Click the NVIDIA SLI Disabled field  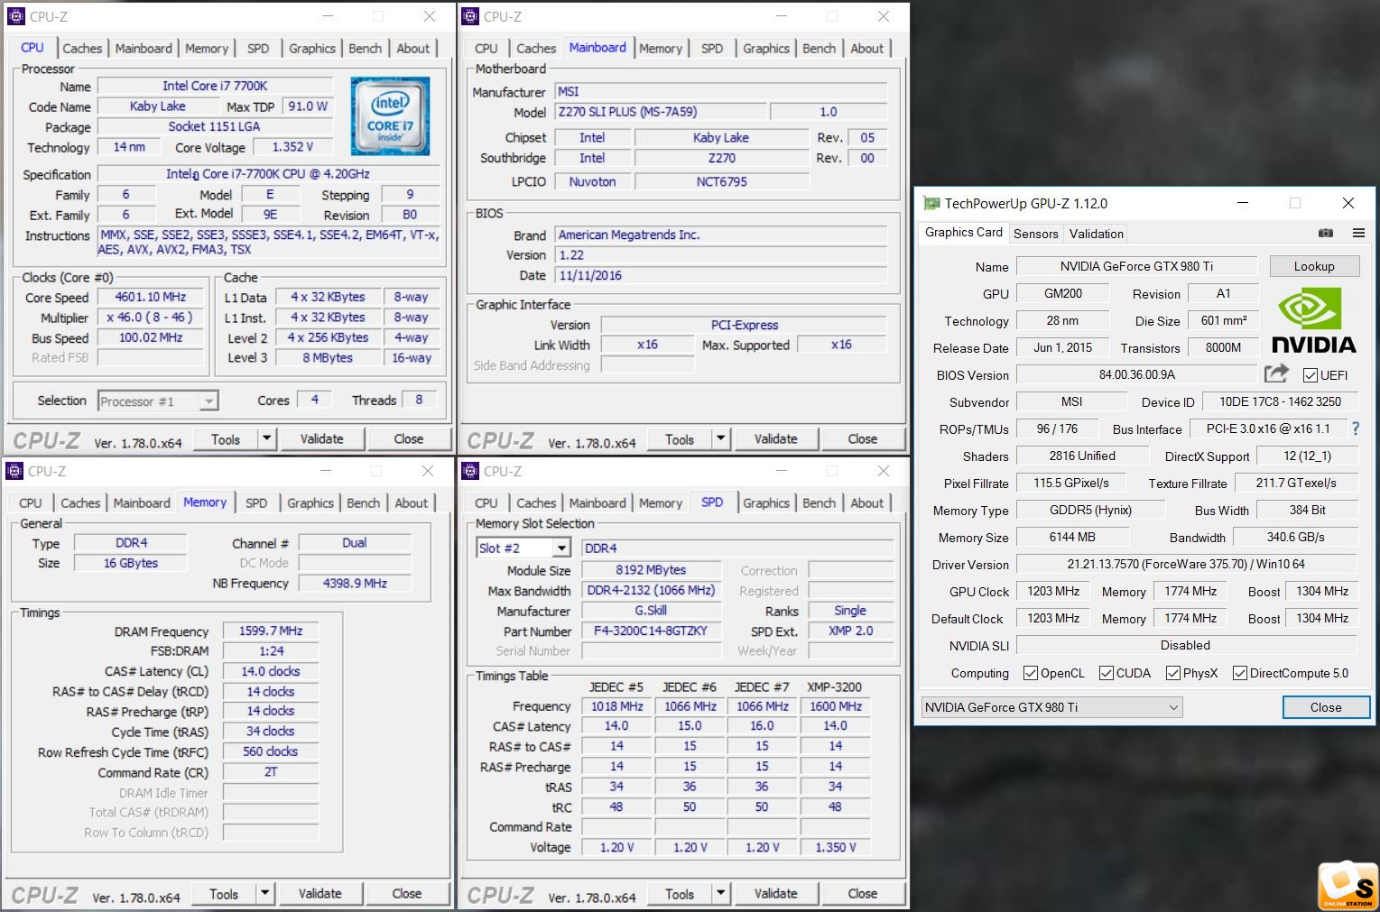1186,645
